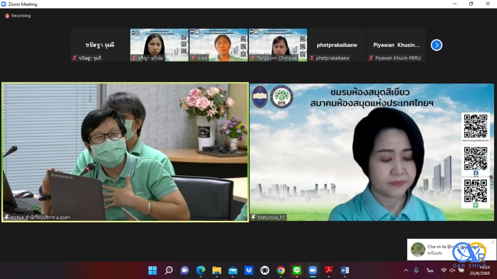Open LINE from the taskbar

(297, 270)
